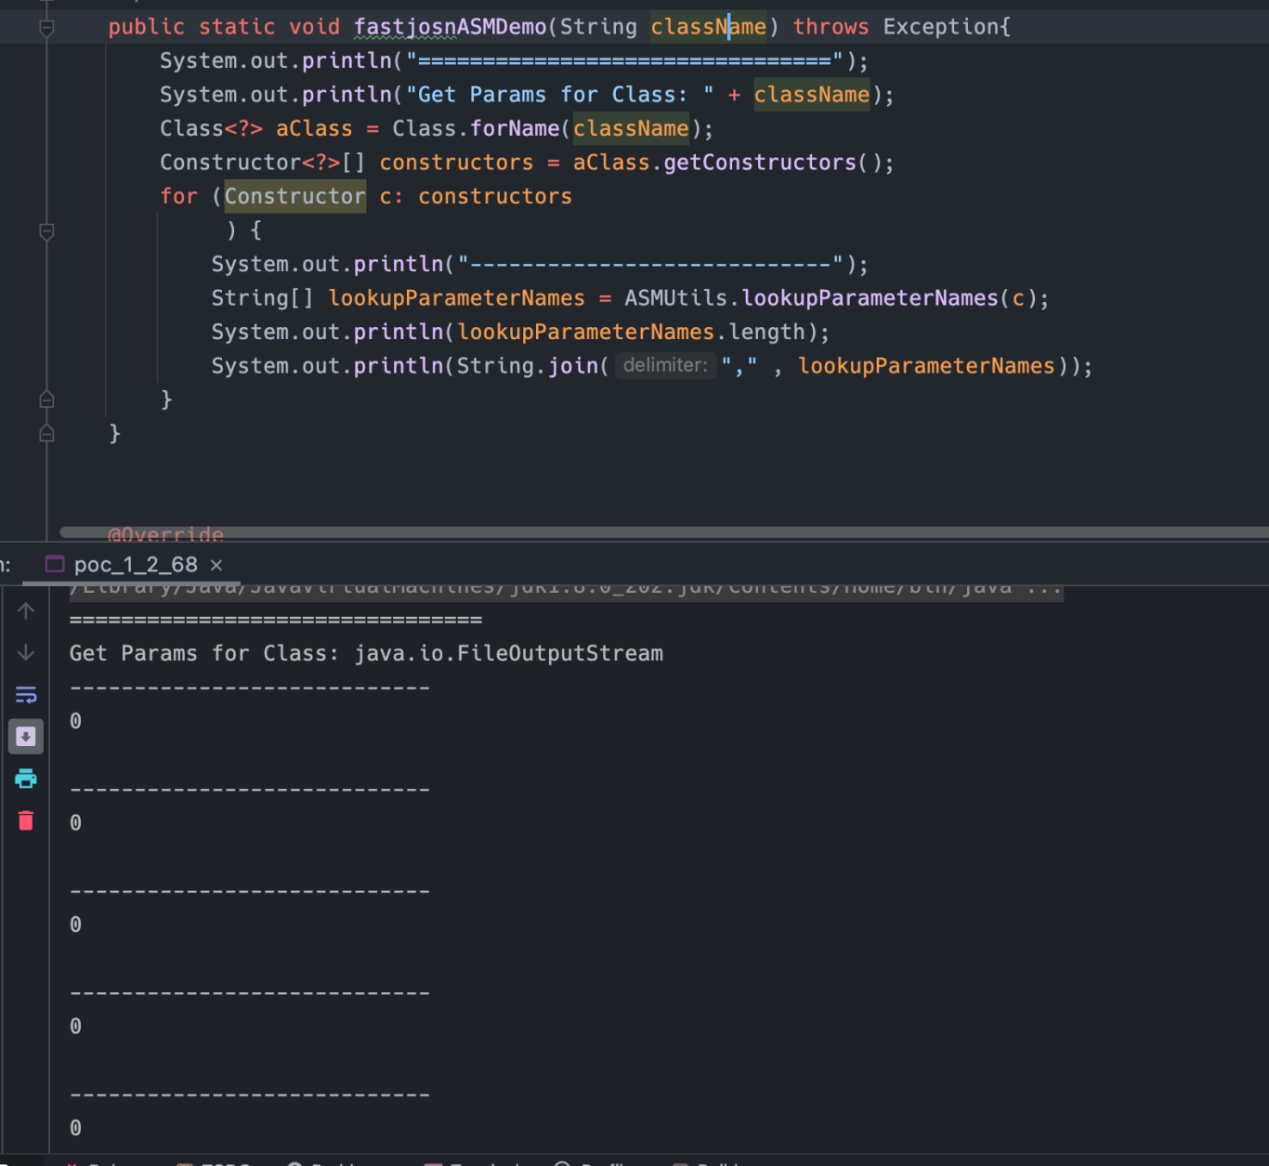The height and width of the screenshot is (1166, 1269).
Task: Click the Print console output icon
Action: (26, 779)
